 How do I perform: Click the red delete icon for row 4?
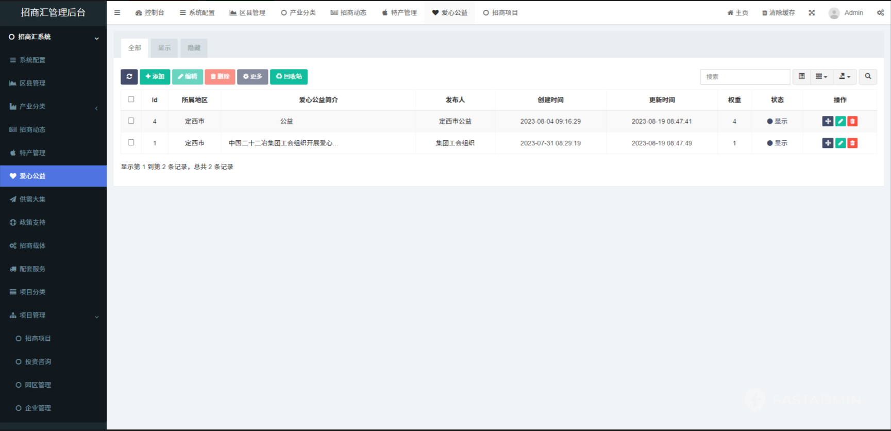click(852, 121)
